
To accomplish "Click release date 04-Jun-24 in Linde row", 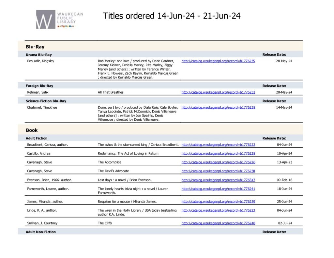I will (x=284, y=210).
